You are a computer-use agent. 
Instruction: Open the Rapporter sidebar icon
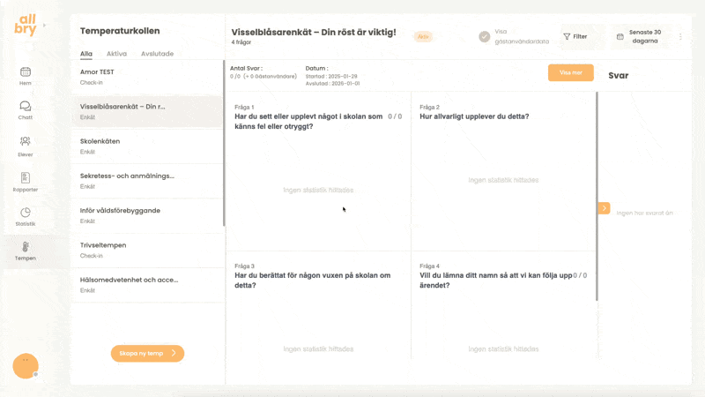[x=26, y=178]
